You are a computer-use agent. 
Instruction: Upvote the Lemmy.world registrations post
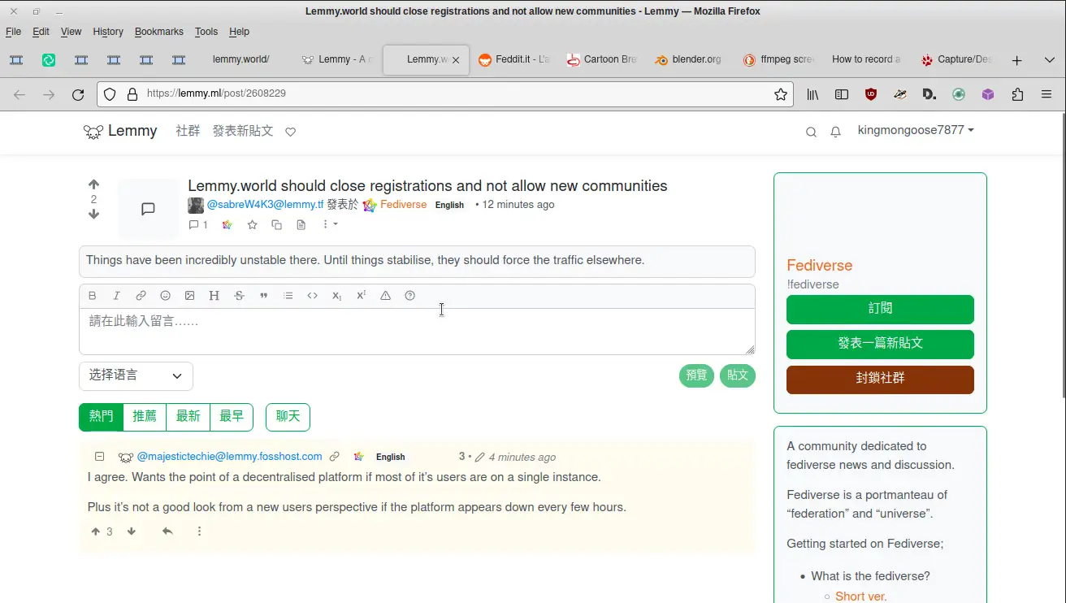point(93,184)
